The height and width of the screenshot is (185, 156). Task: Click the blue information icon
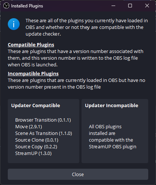coord(14,24)
